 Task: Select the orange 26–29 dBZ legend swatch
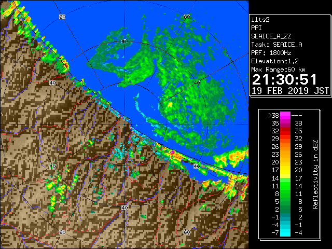[x=285, y=147]
